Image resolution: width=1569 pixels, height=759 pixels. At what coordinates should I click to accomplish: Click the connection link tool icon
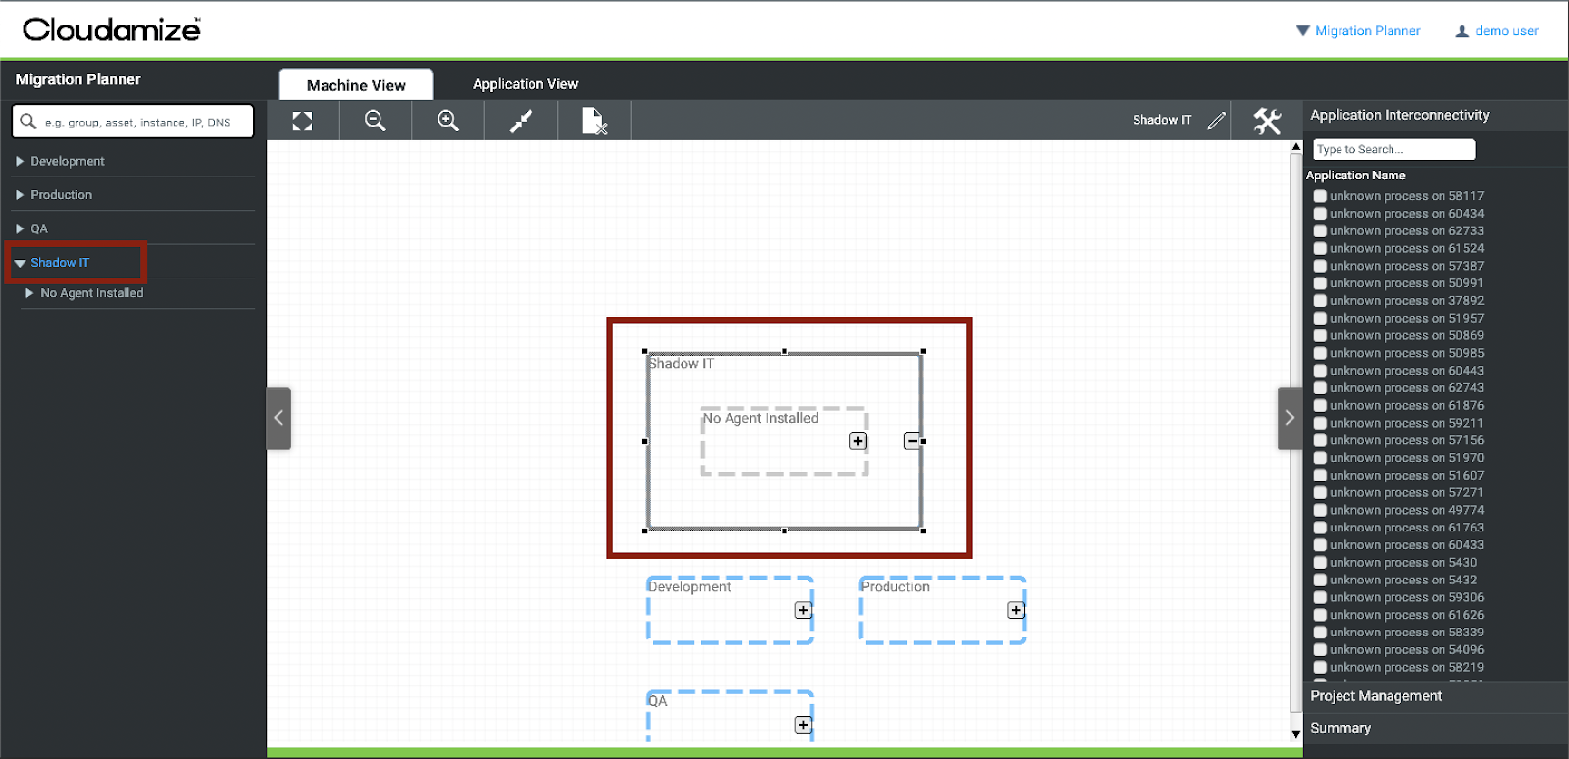(x=521, y=121)
